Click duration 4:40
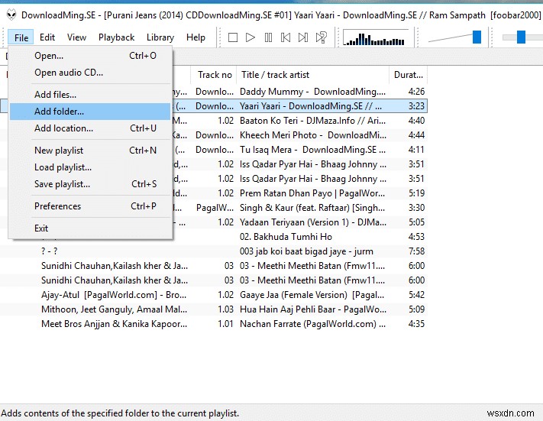543x421 pixels. pos(416,121)
